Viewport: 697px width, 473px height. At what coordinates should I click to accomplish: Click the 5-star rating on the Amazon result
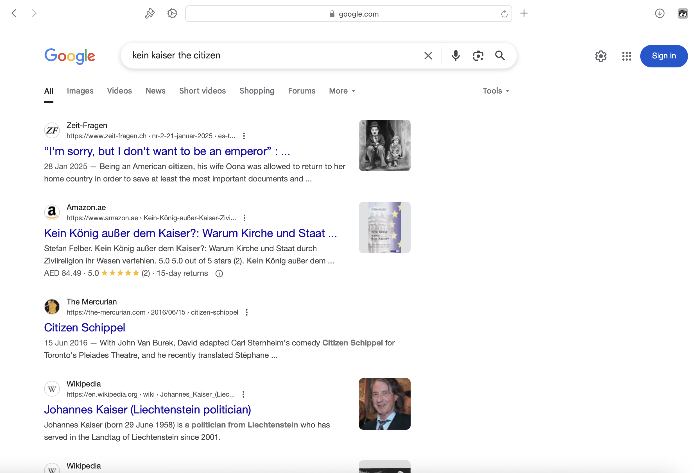[120, 273]
